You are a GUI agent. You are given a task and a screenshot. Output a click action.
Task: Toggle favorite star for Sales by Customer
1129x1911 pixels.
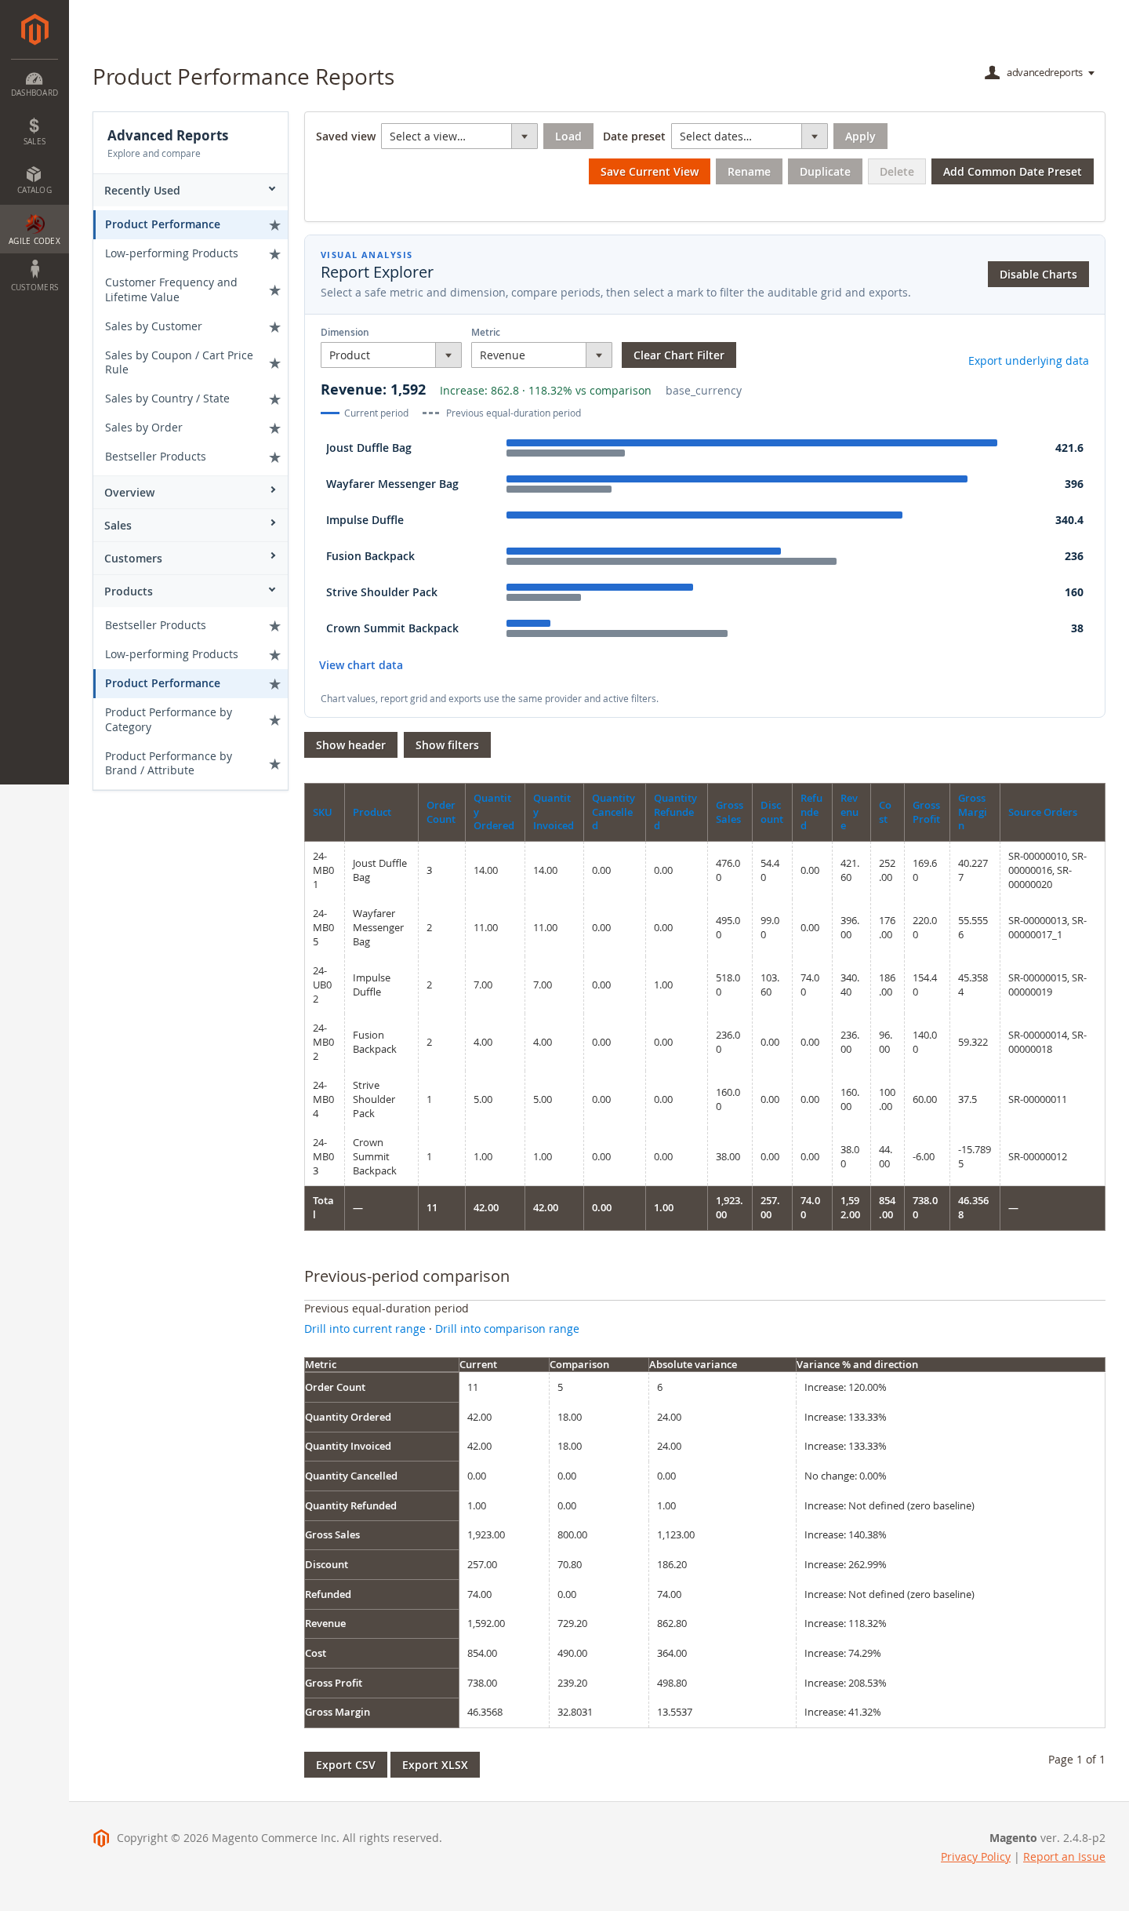coord(274,327)
